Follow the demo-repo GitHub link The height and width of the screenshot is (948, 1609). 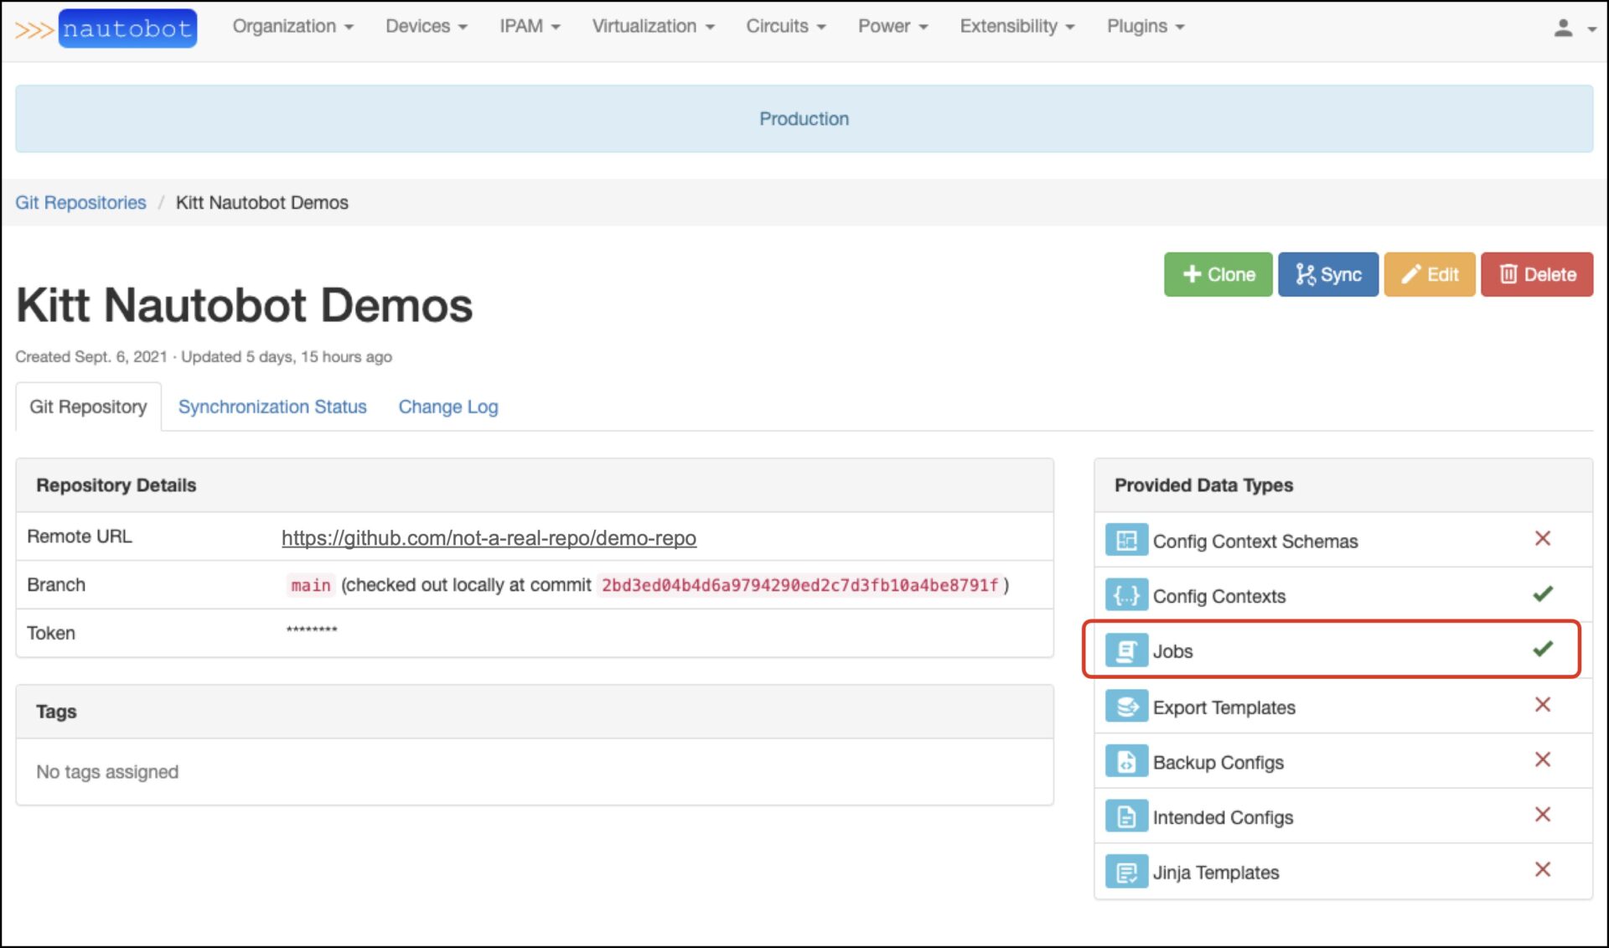coord(489,537)
